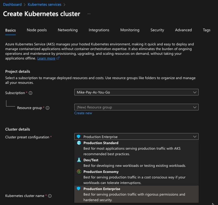Click the Cluster details heading
This screenshot has width=218, height=205.
coord(18,129)
